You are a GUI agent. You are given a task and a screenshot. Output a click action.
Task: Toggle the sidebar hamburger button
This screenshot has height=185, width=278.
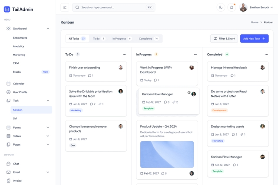[x=65, y=7]
